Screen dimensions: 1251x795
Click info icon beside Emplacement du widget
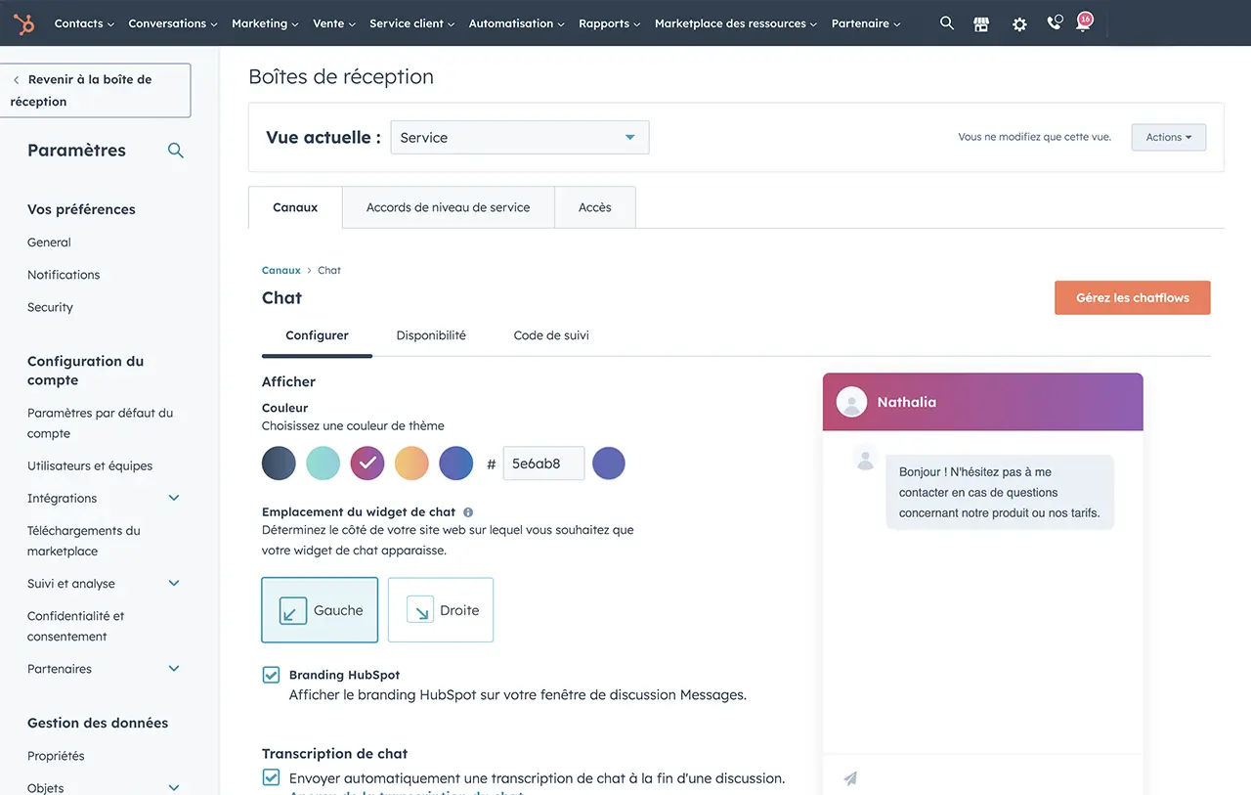point(468,512)
